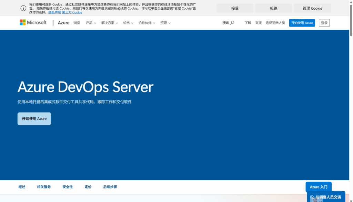Image resolution: width=353 pixels, height=202 pixels.
Task: Click the cookie banner info icon
Action: click(x=23, y=8)
